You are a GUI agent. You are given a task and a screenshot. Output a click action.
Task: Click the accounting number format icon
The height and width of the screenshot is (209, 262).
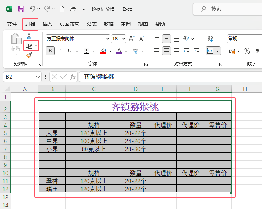click(x=232, y=51)
